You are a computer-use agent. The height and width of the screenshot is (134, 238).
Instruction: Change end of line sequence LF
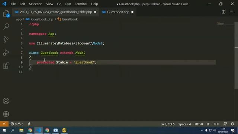(208, 124)
